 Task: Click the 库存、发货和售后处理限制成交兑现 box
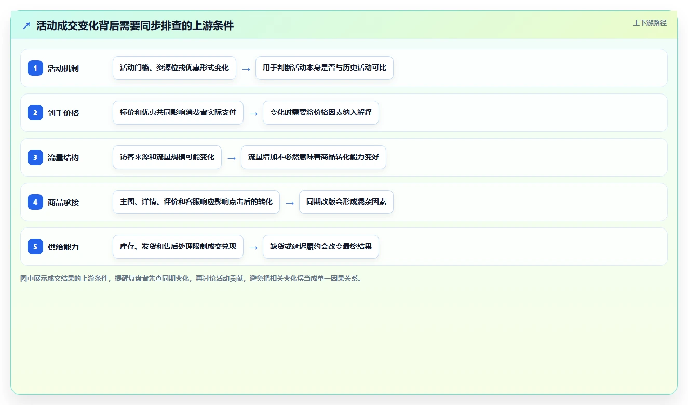click(x=178, y=247)
